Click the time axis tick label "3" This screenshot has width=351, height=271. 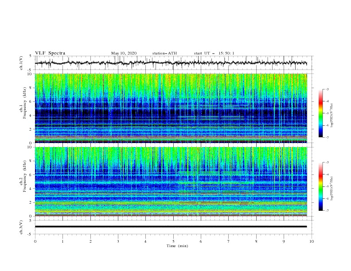point(118,241)
